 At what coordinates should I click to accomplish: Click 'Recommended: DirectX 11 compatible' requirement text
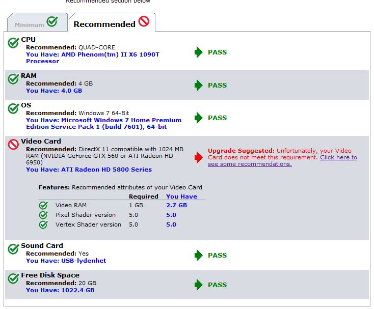pos(105,156)
